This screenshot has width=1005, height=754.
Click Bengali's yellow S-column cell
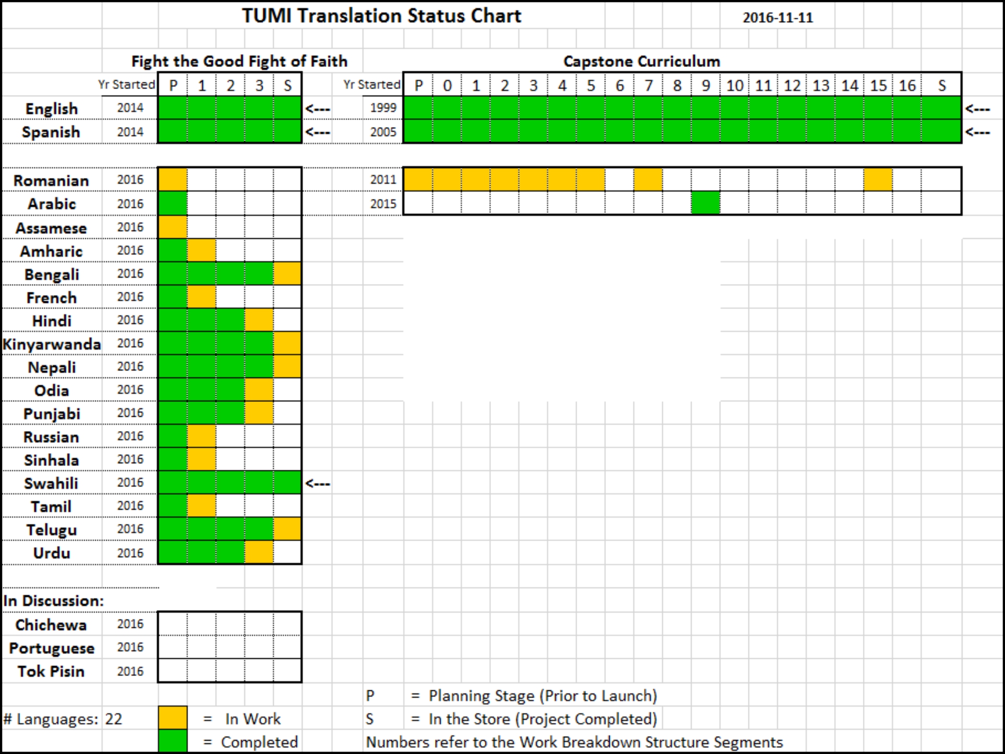pos(286,273)
